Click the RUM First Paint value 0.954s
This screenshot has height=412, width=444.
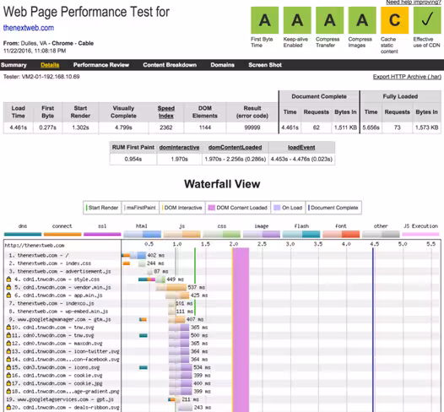(x=133, y=159)
